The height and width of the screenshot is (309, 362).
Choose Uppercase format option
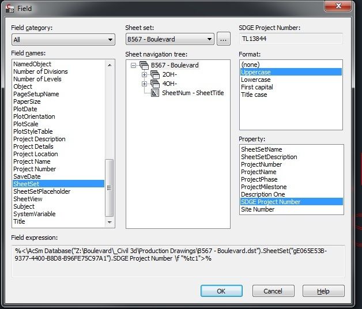point(291,72)
